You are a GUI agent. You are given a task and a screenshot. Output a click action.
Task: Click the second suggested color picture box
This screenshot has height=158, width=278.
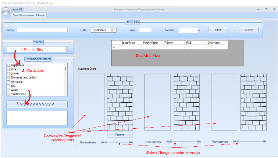coord(157,102)
